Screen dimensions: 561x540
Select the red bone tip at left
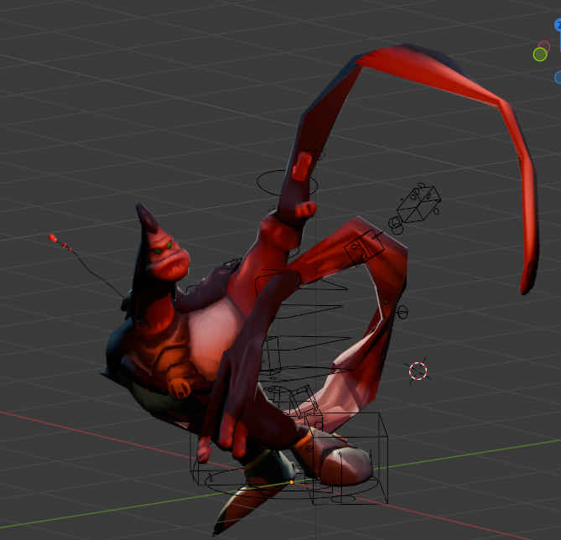click(53, 238)
